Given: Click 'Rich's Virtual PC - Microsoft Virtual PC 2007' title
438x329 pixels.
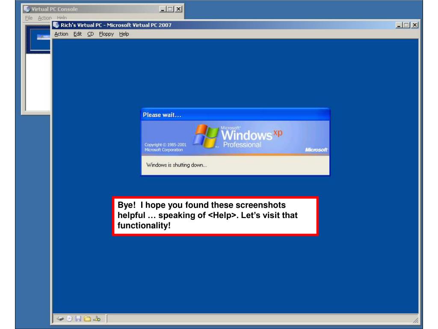Looking at the screenshot, I should tap(116, 25).
